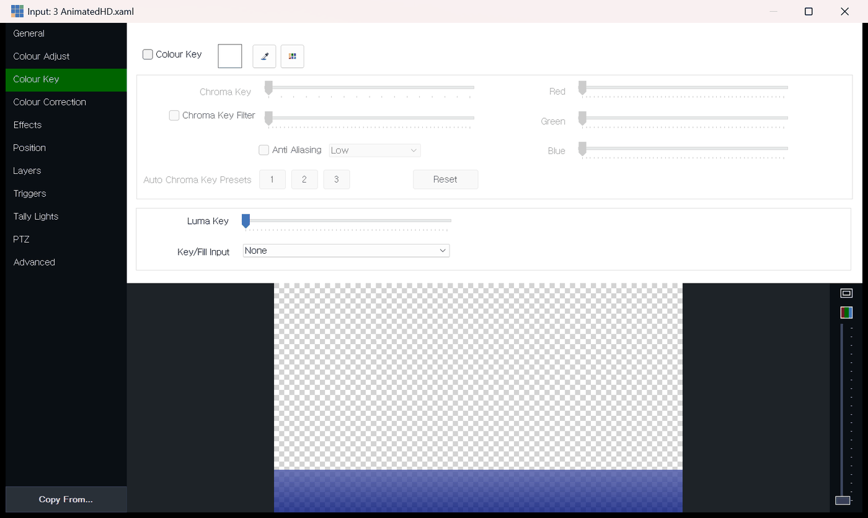Click the checkerboard input preview image

(x=478, y=398)
